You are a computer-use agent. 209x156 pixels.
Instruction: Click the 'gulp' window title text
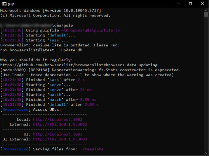11,4
